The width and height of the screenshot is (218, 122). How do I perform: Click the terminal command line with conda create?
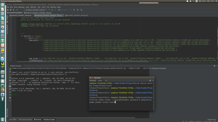(x=120, y=101)
